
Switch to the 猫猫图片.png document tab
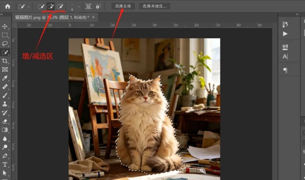52,18
